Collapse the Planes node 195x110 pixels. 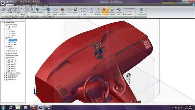coord(5,38)
